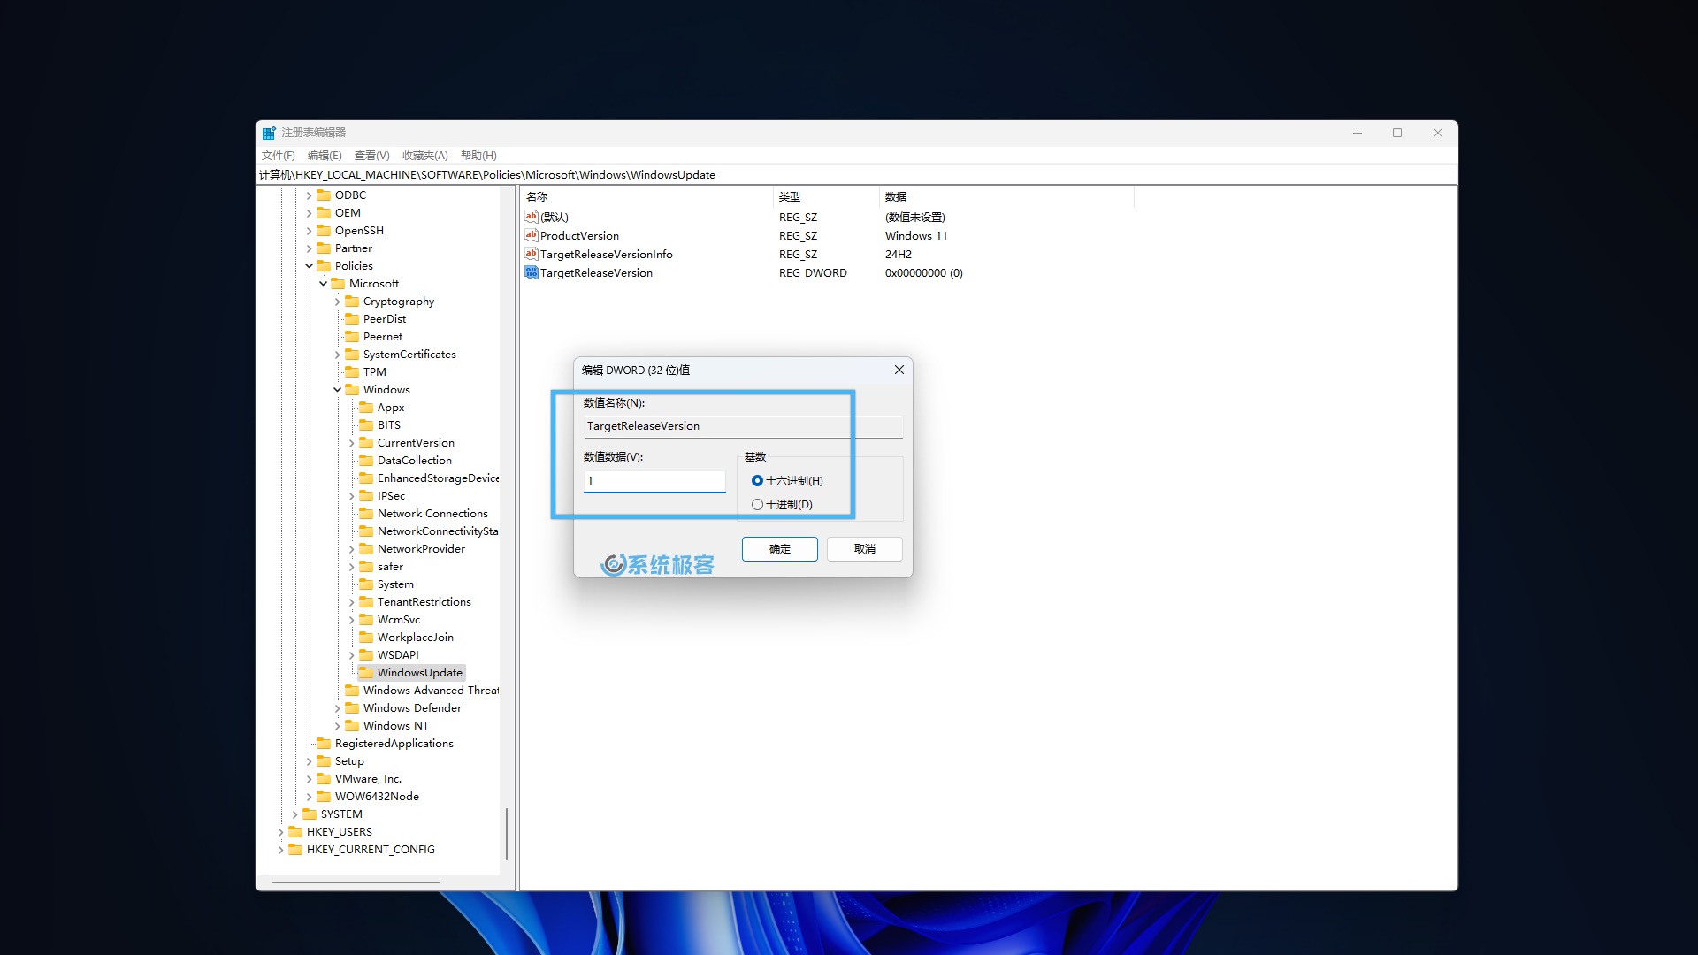Viewport: 1698px width, 955px height.
Task: Click the string icon beside TargetReleaseVersionInfo
Action: [x=531, y=254]
